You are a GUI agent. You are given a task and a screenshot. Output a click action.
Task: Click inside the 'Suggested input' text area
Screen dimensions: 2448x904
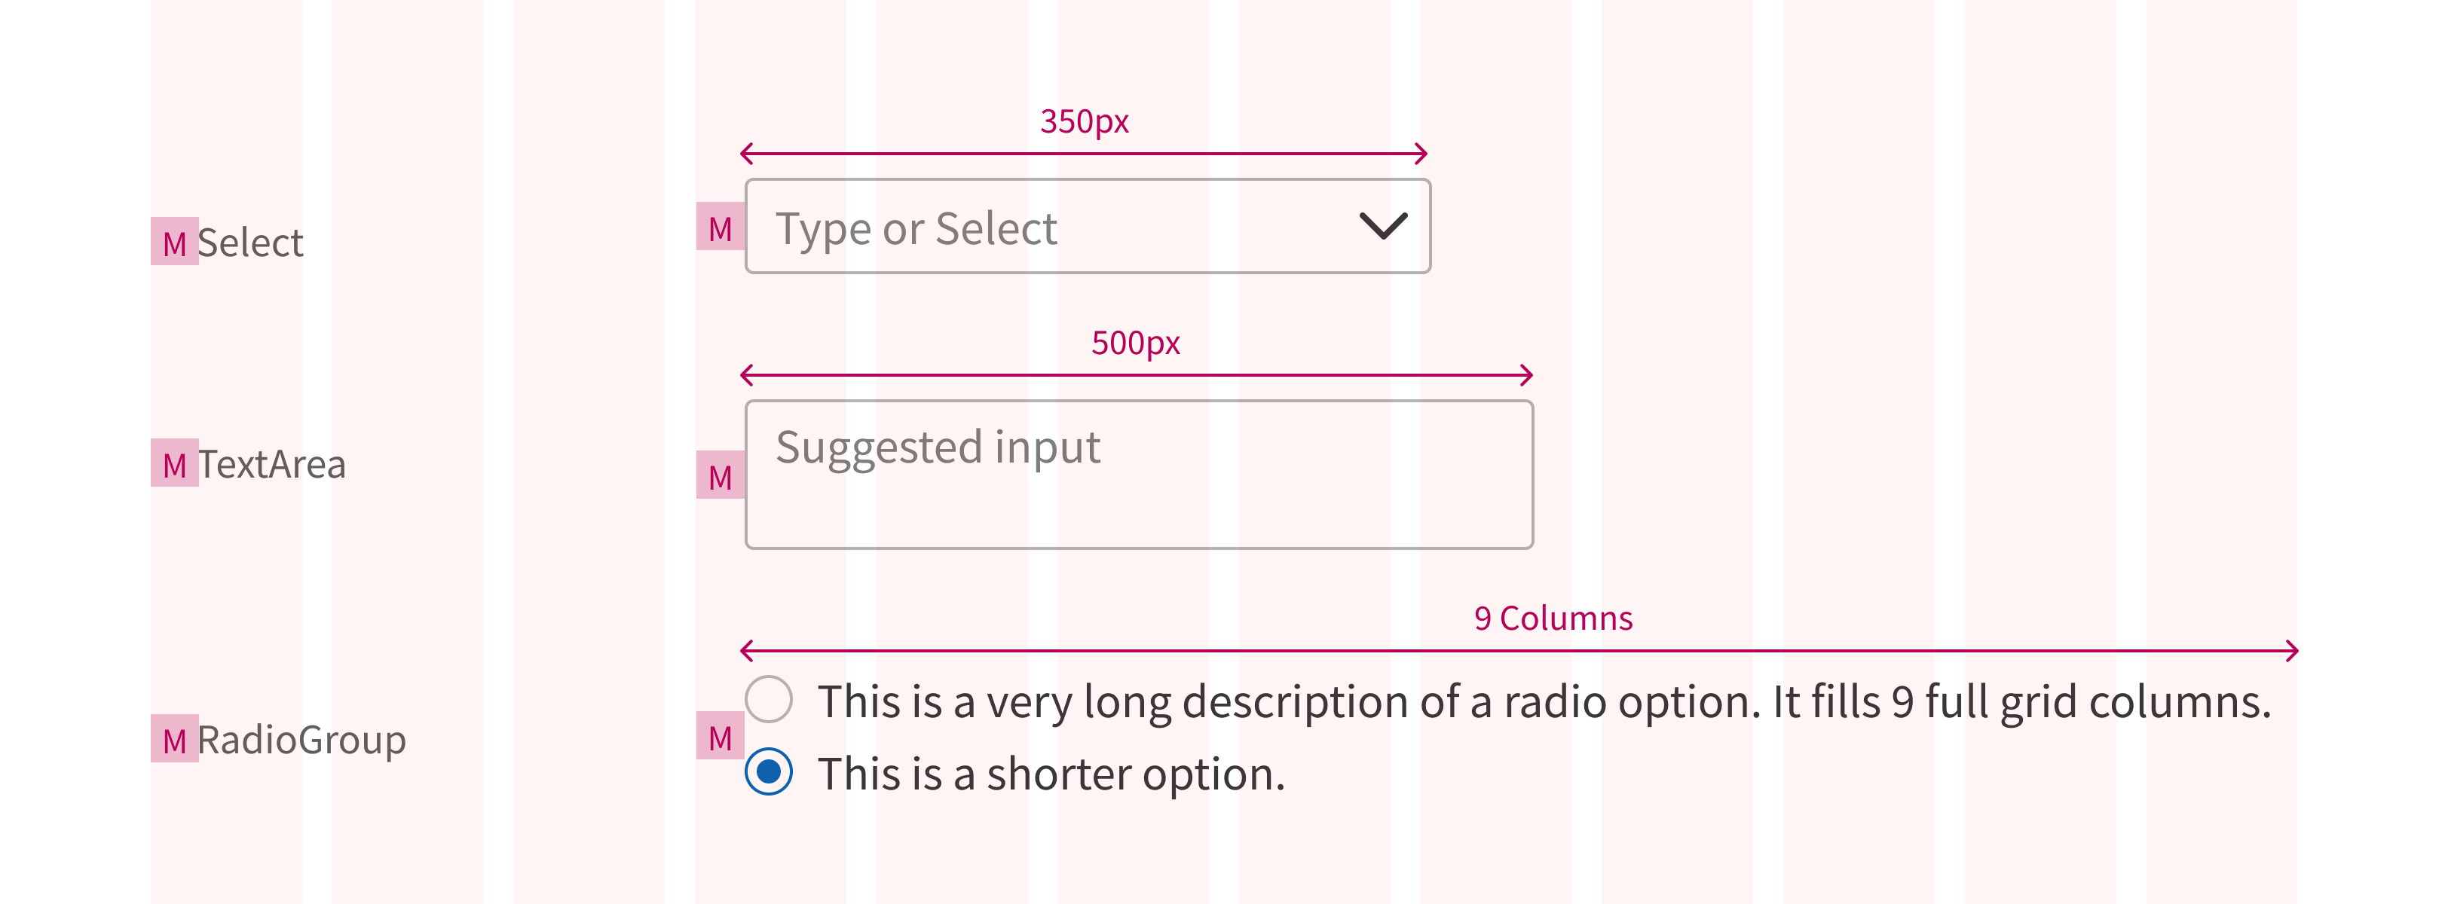pyautogui.click(x=1140, y=474)
